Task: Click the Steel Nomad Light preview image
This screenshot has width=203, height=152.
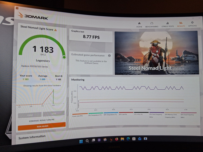Action: (157, 53)
